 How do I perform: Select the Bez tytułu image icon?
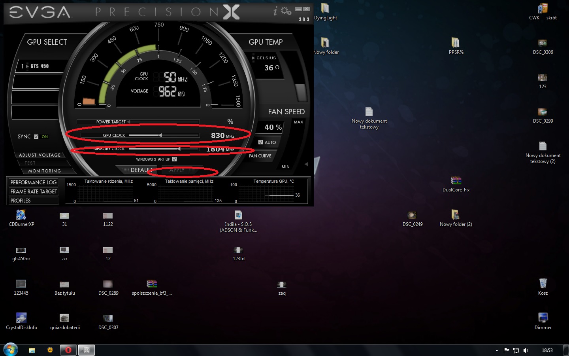pos(65,288)
